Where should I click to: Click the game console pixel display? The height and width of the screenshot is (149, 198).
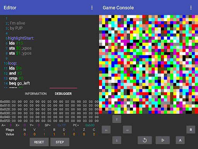click(x=148, y=64)
